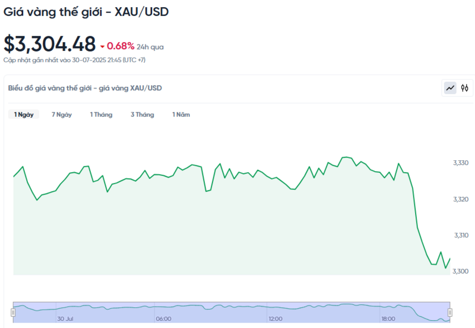Switch to the 1 Năm range
This screenshot has height=328, width=475.
[x=181, y=115]
